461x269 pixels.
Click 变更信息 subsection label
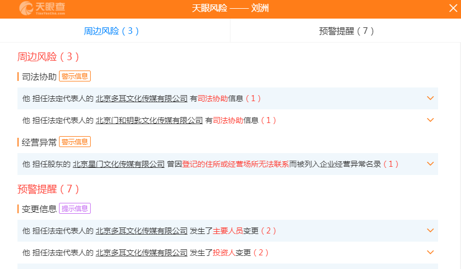tap(39, 209)
